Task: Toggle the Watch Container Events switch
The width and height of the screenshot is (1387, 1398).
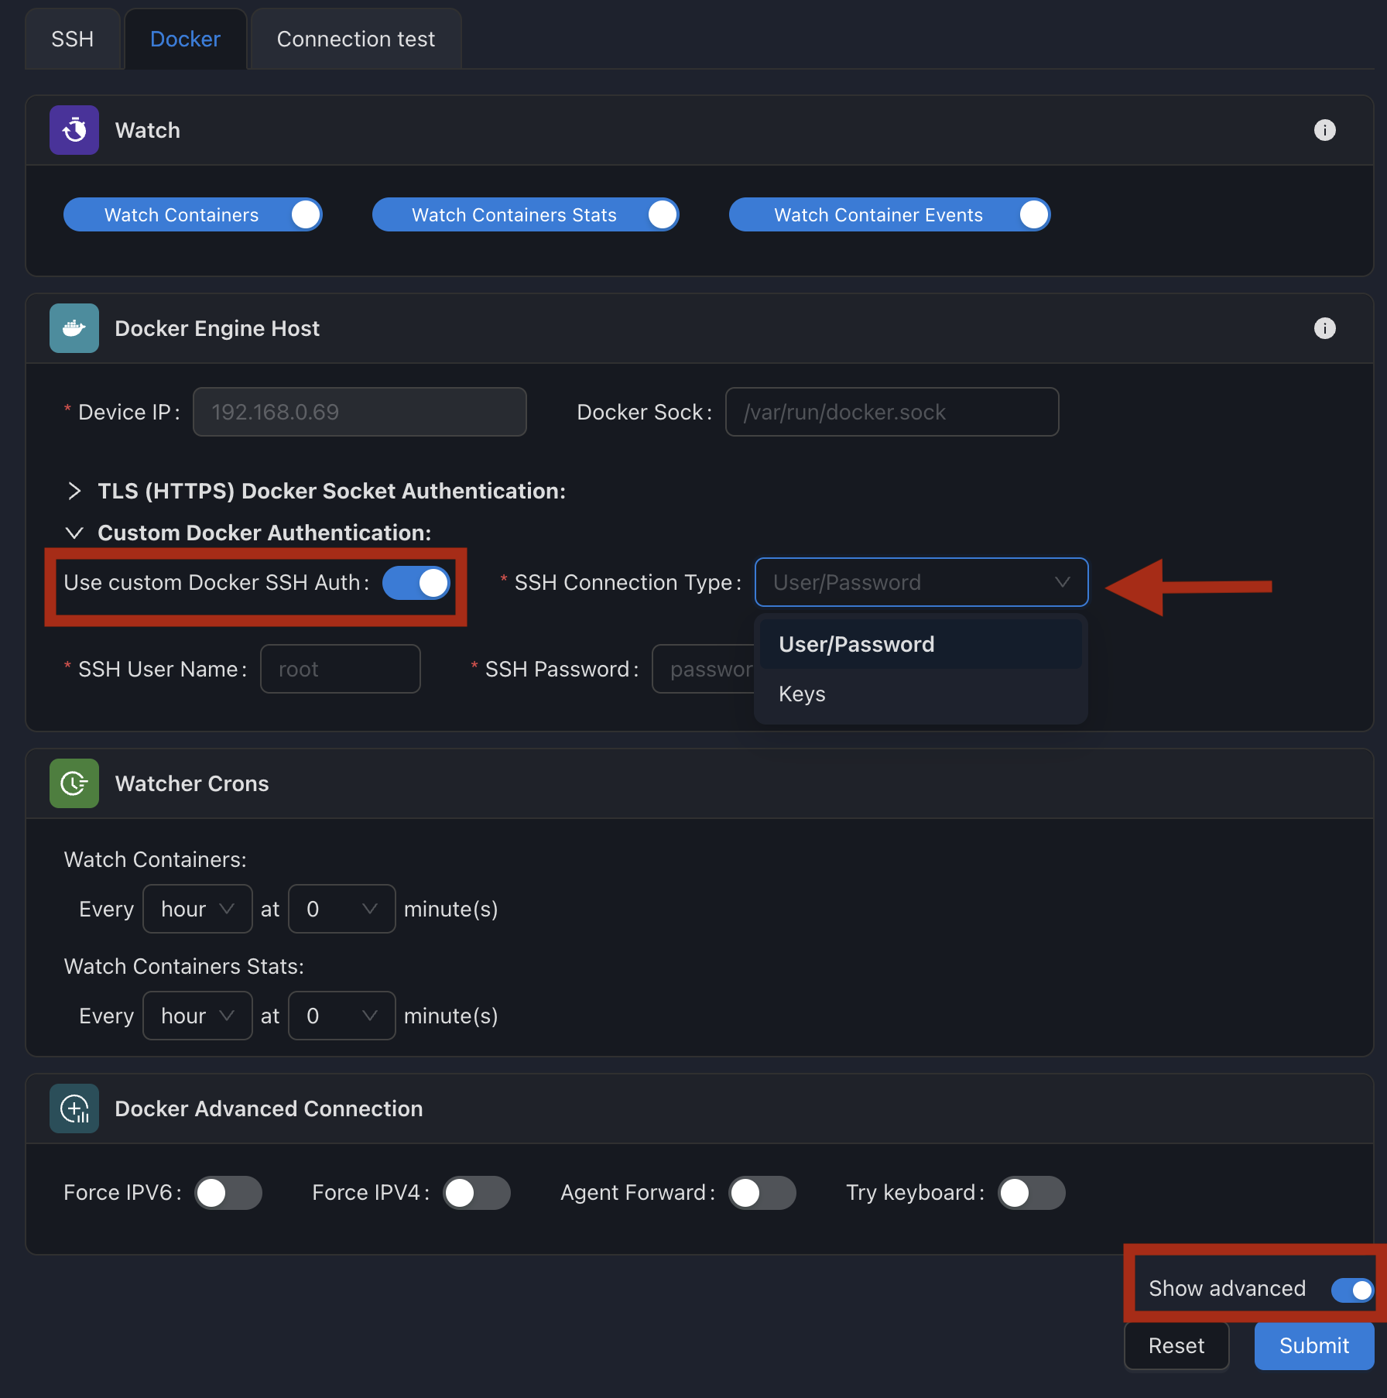Action: coord(889,214)
